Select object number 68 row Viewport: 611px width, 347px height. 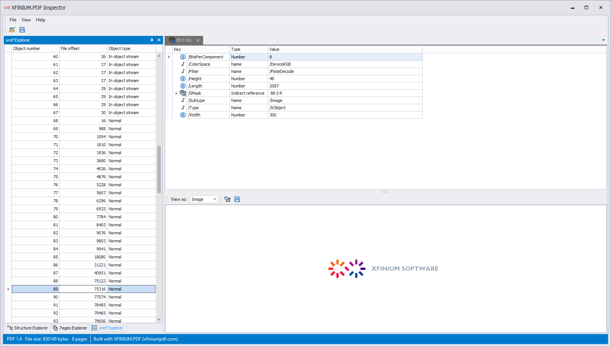84,121
